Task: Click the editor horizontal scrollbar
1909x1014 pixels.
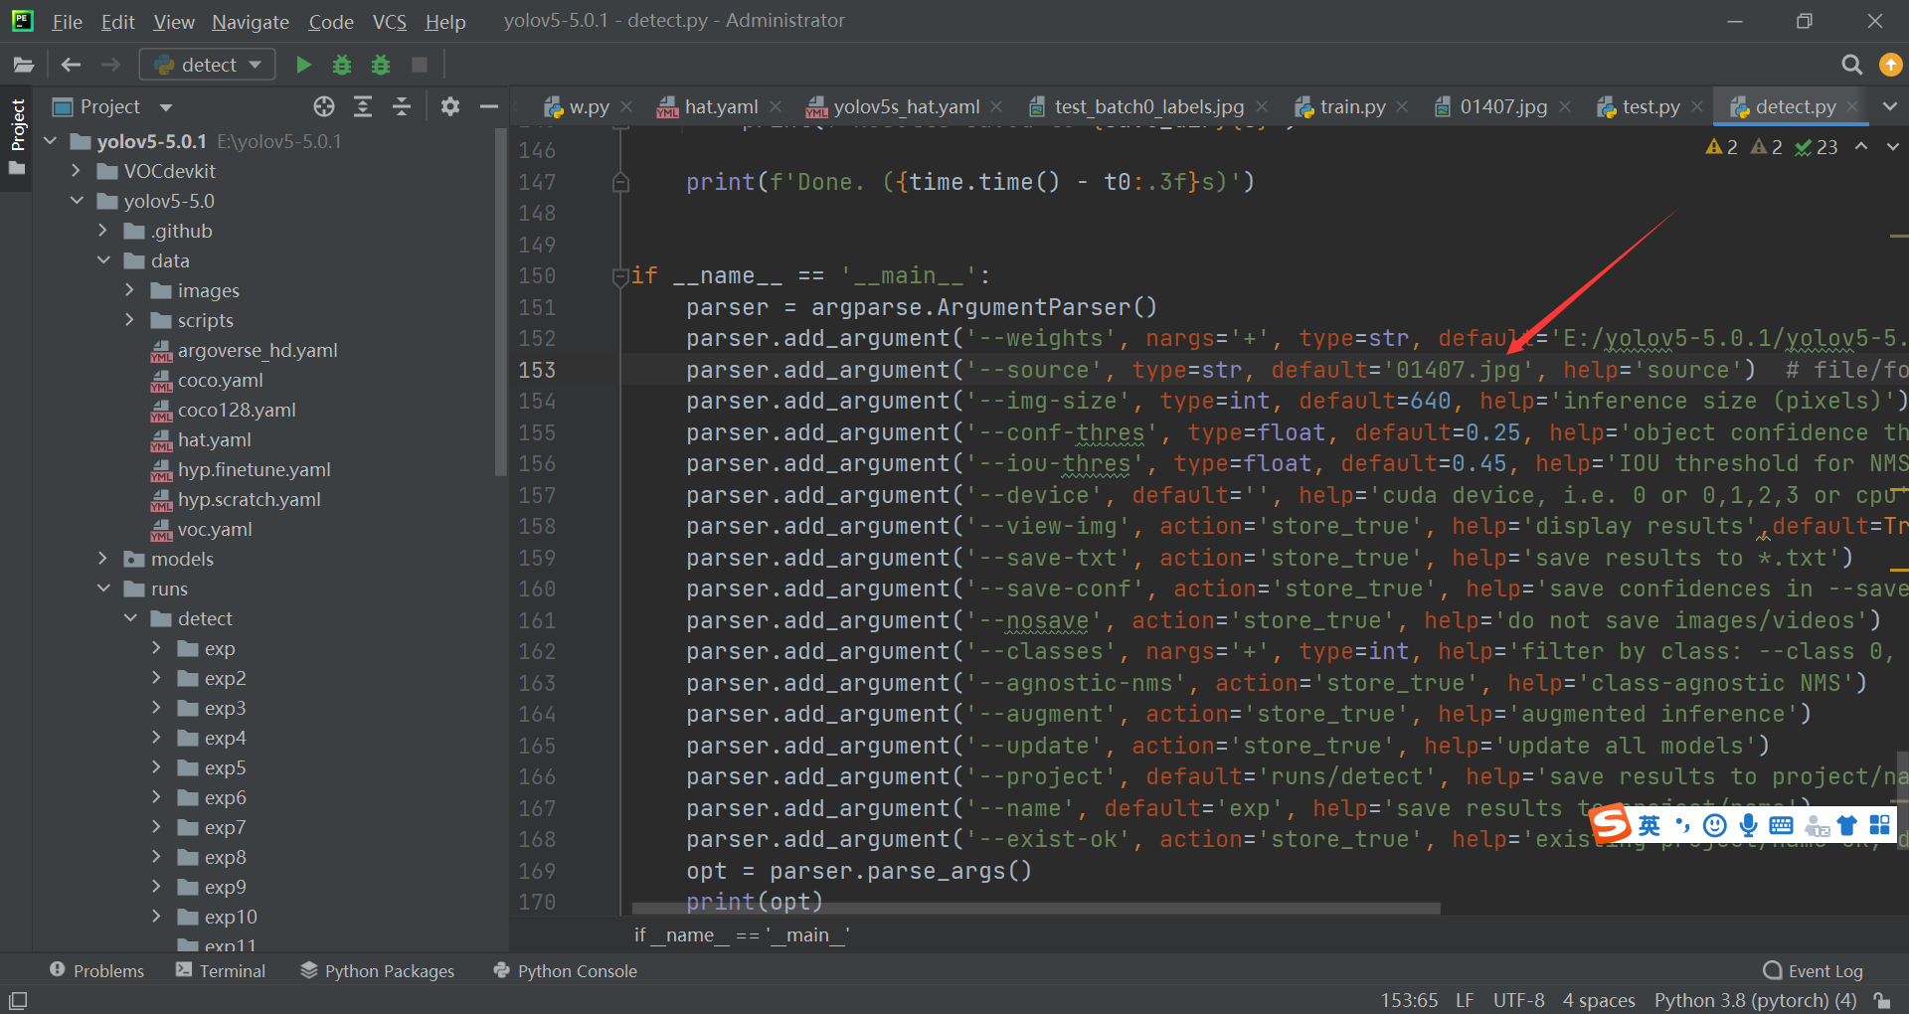Action: click(x=1036, y=909)
